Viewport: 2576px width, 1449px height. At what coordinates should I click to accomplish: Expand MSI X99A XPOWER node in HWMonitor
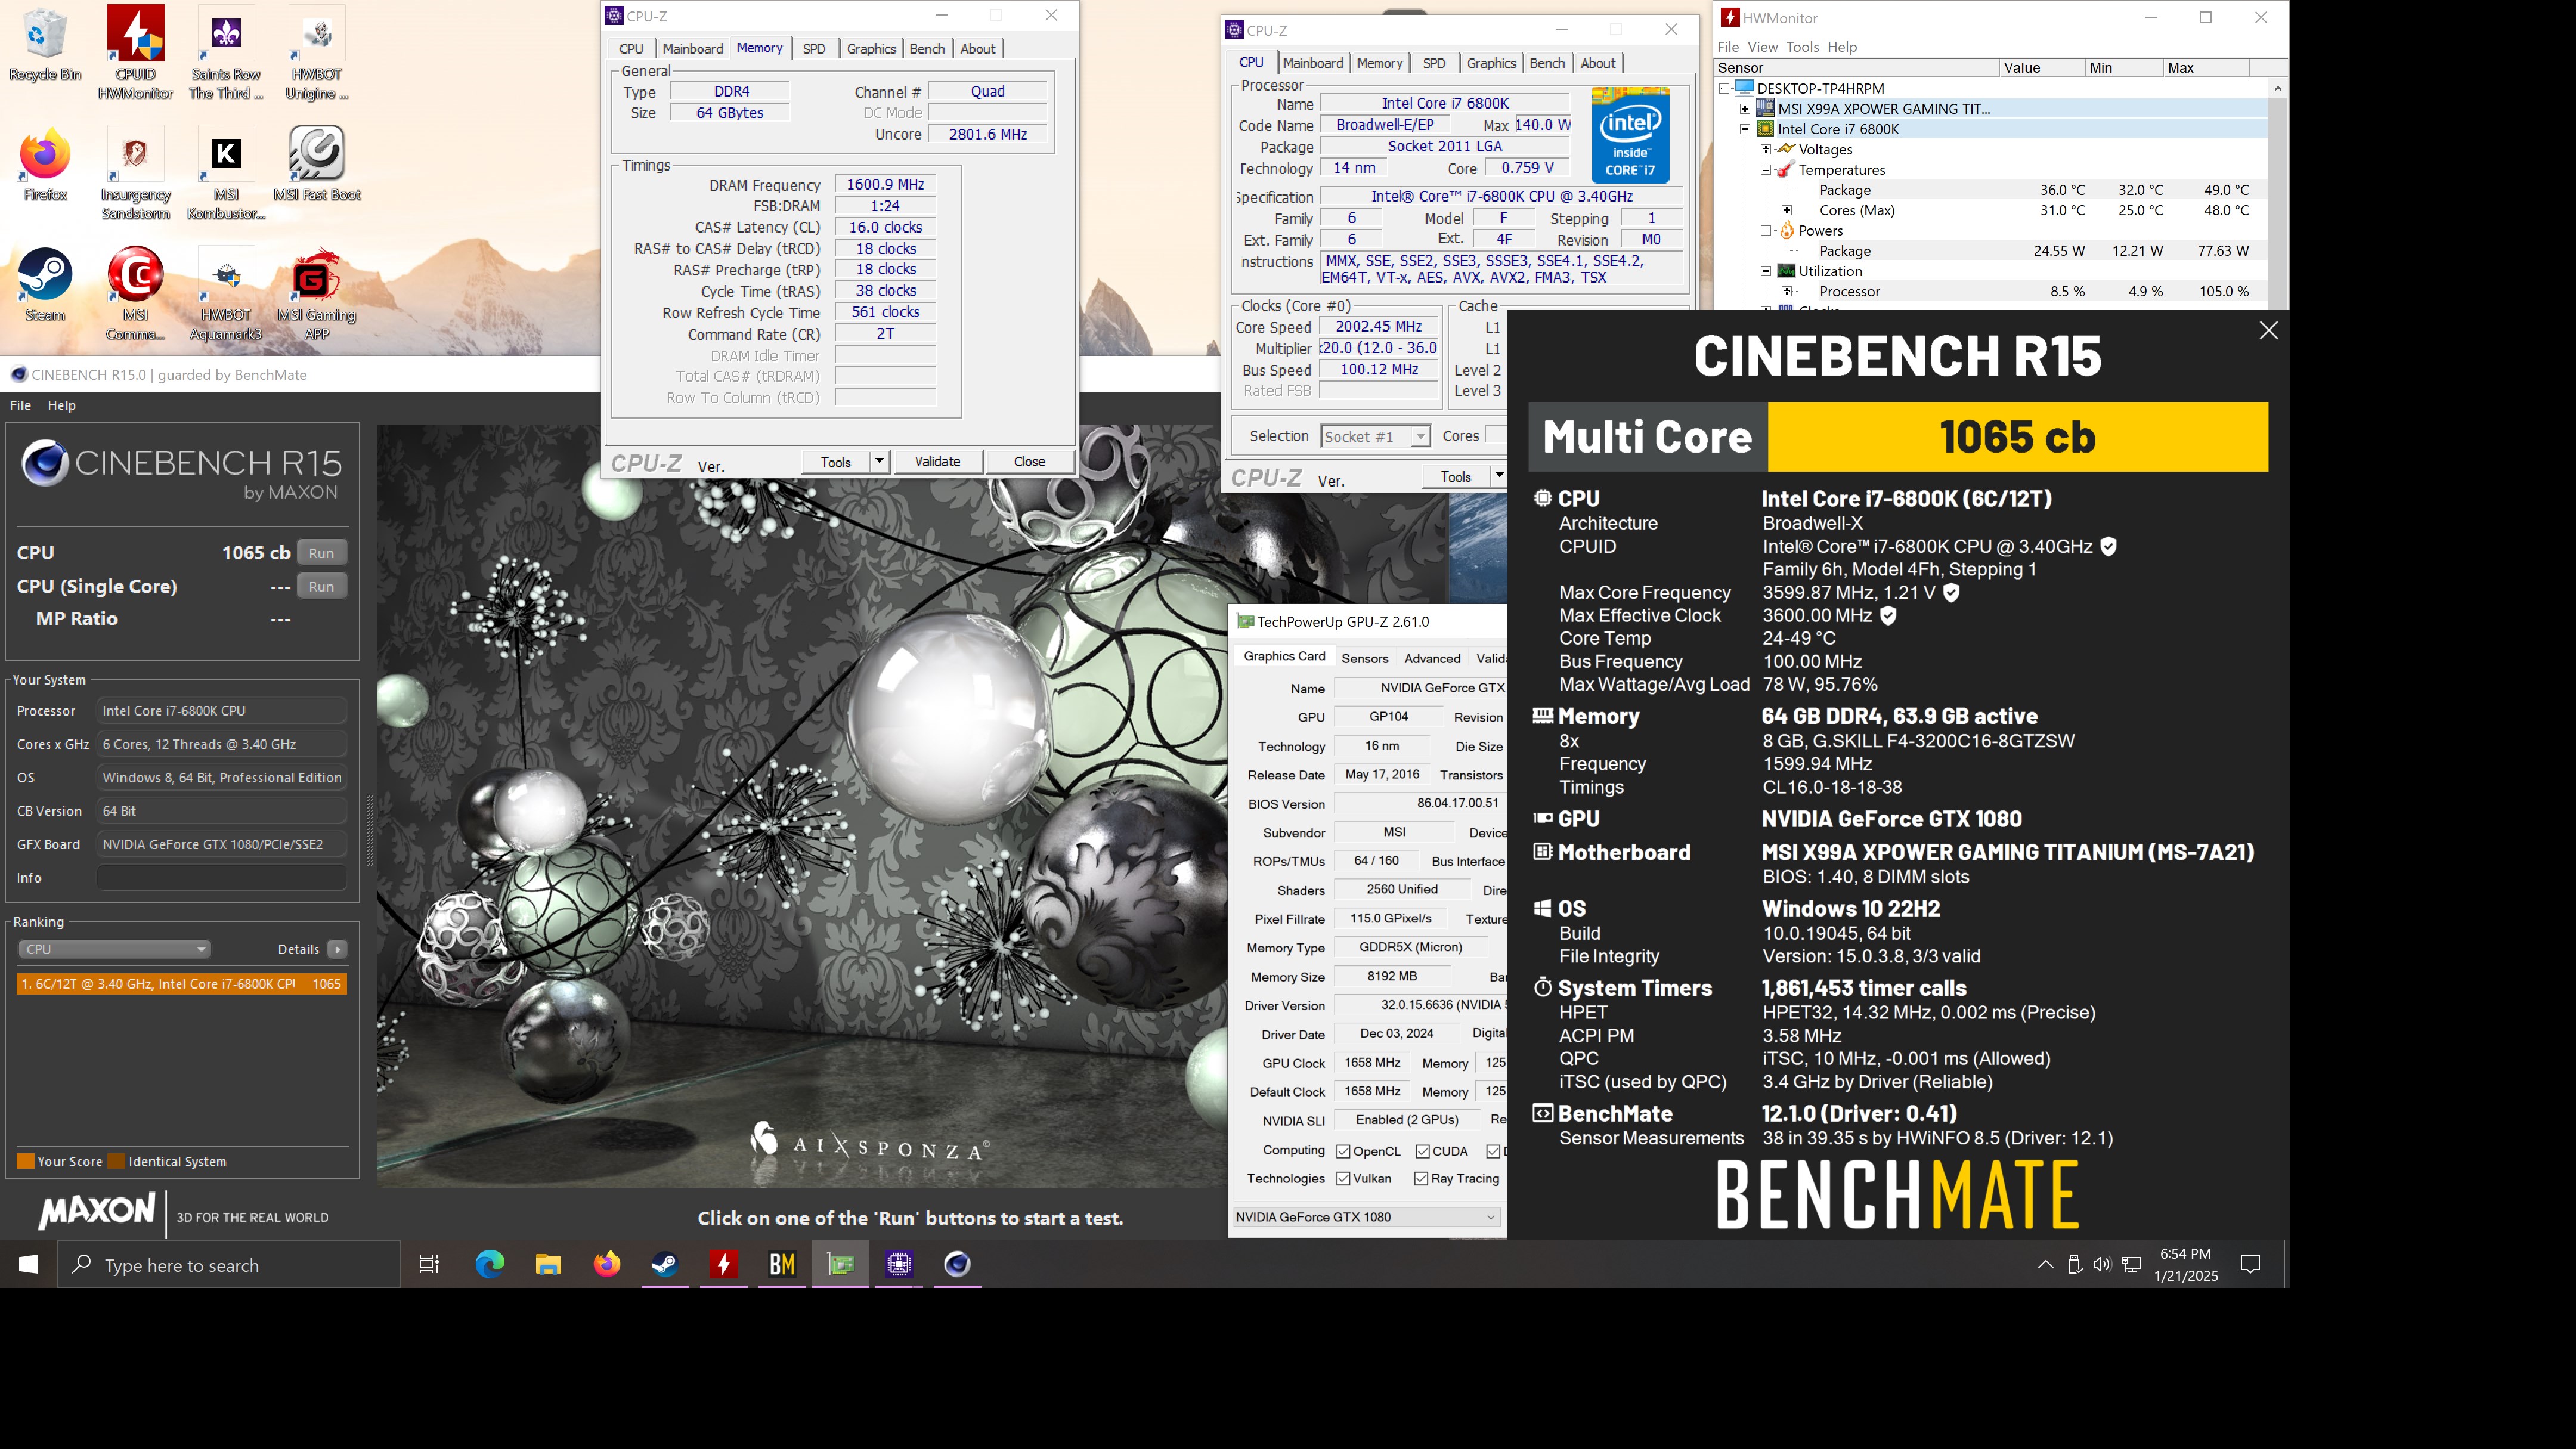point(1745,109)
